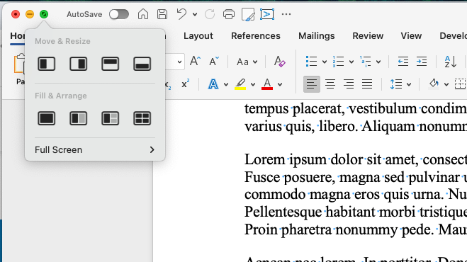Fill the screen with the window

47,118
